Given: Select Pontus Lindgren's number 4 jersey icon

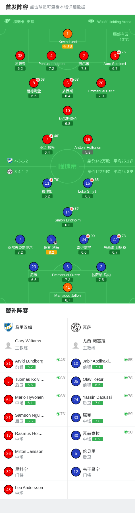Looking at the screenshot, I should [x=51, y=56].
